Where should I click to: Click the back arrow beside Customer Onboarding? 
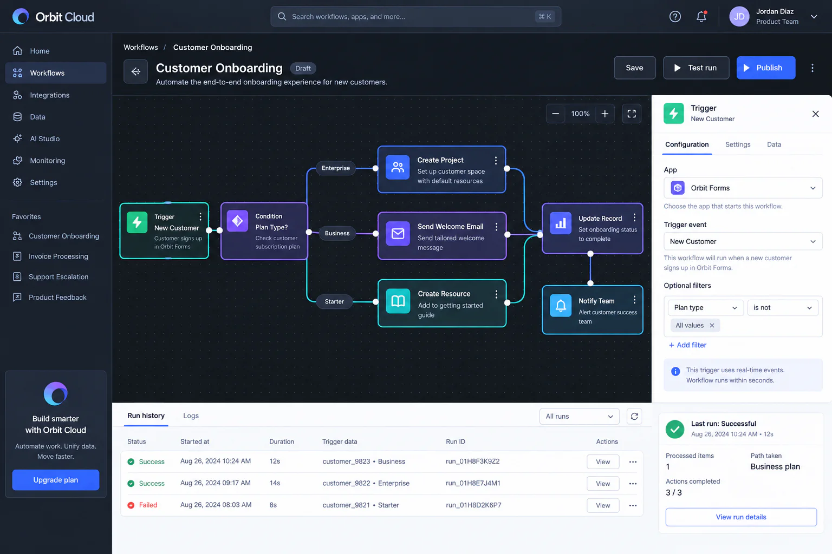click(x=135, y=71)
